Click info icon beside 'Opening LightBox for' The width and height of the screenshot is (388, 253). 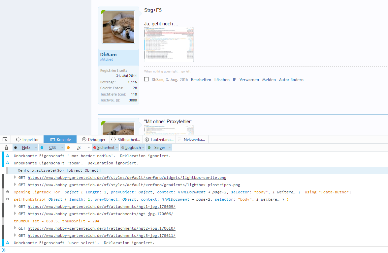[x=8, y=192]
